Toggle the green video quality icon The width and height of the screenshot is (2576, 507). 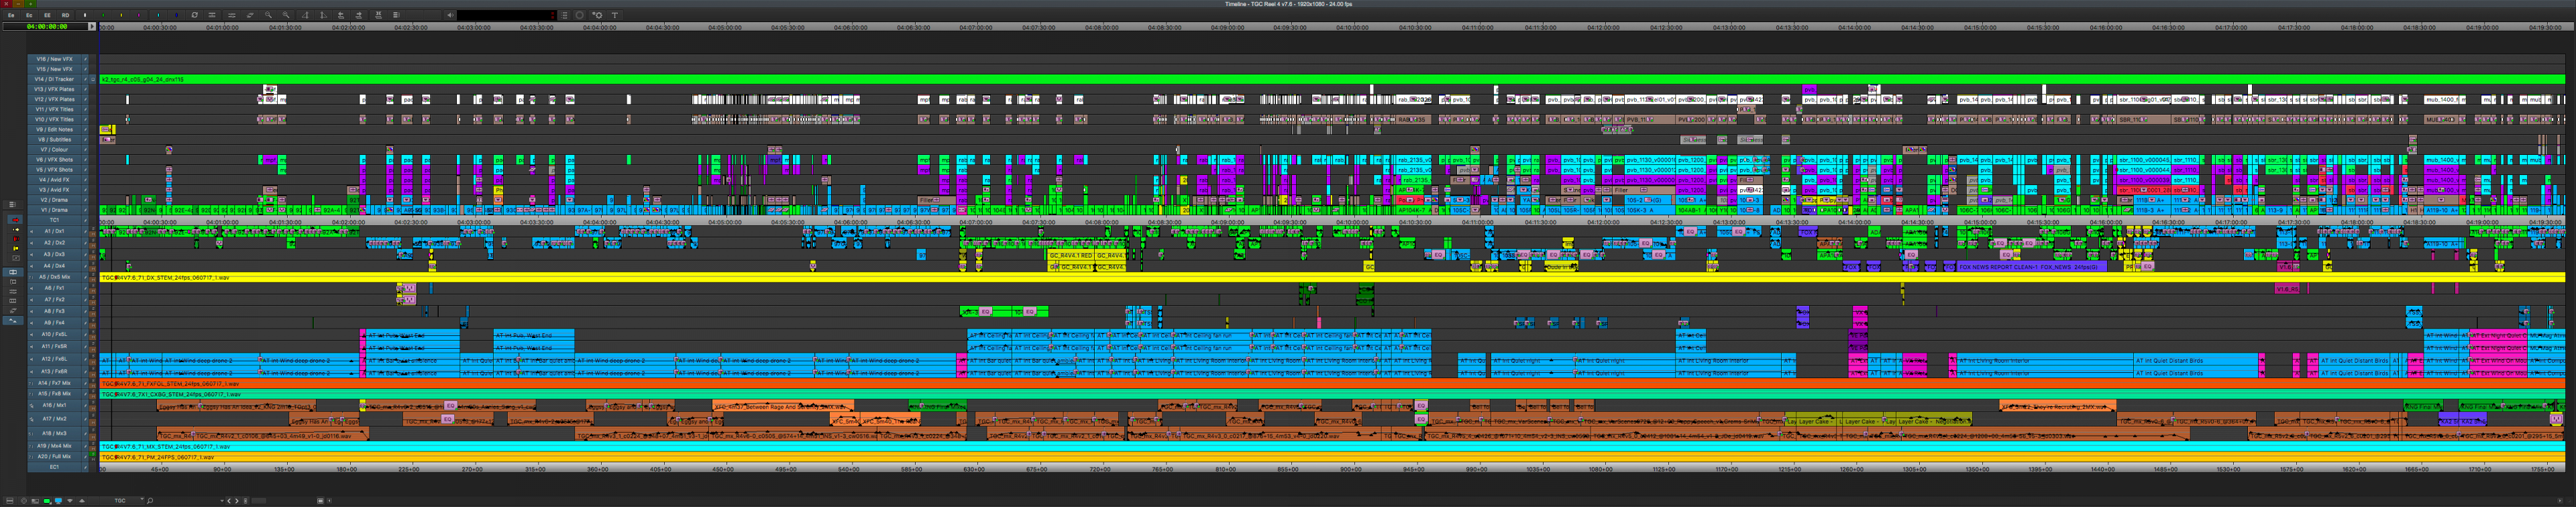coord(47,501)
